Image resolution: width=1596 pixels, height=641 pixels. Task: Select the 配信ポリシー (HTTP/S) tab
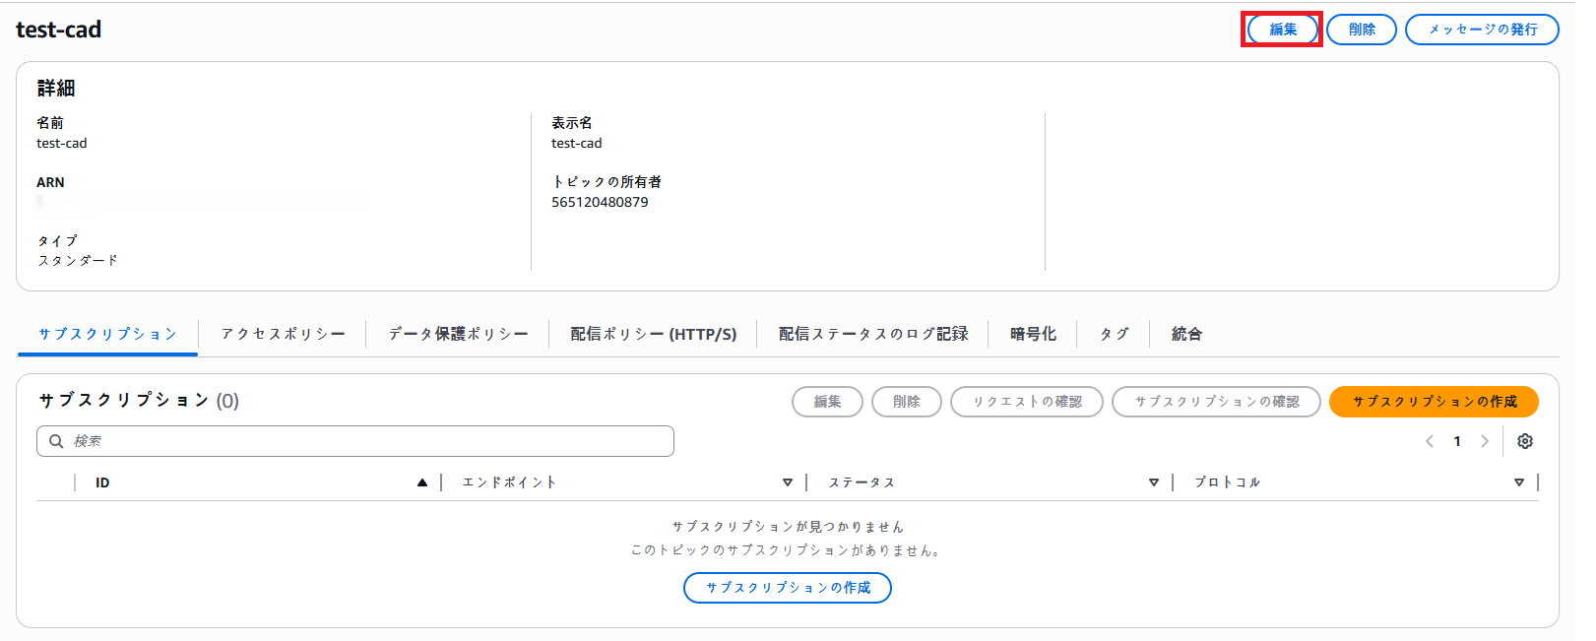click(653, 334)
